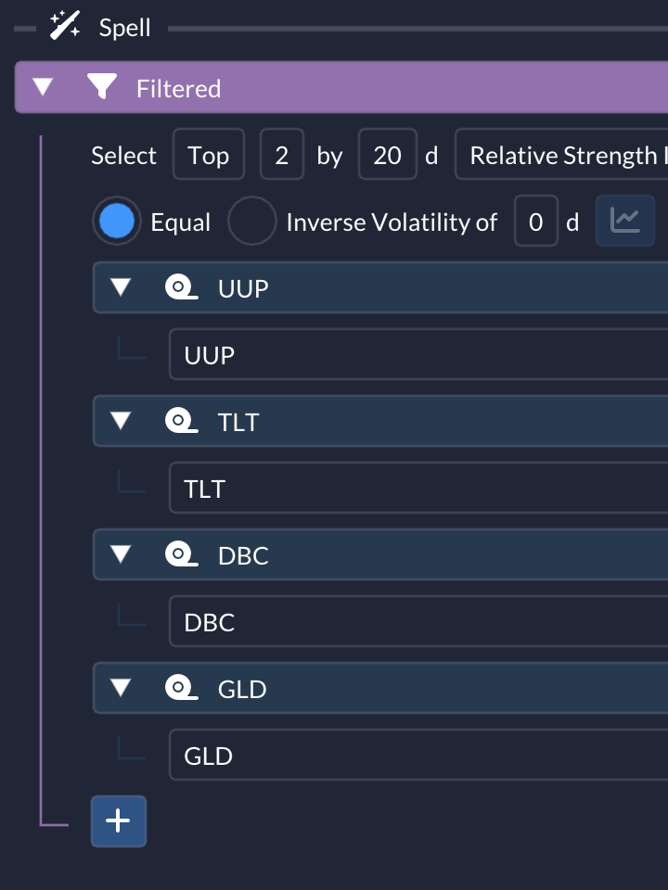Select the Equal weighting radio button
Screen dimensions: 668x890
coord(117,222)
